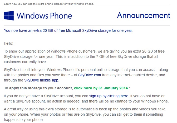
Task: Open the SkyDrive.com link
Action: (x=90, y=75)
